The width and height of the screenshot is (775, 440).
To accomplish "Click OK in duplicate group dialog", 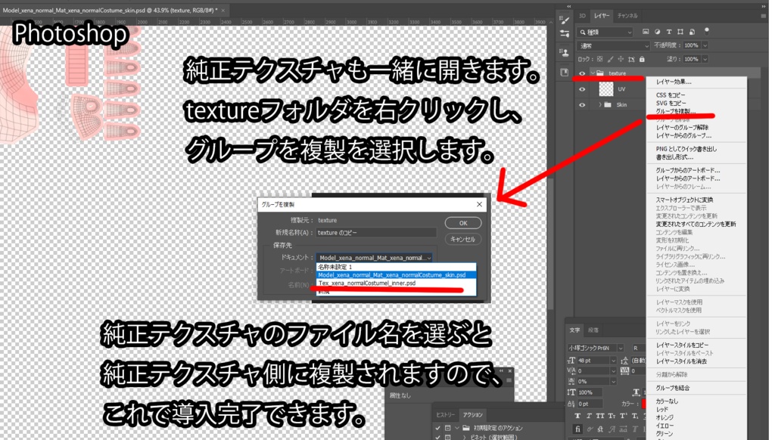I will tap(463, 223).
